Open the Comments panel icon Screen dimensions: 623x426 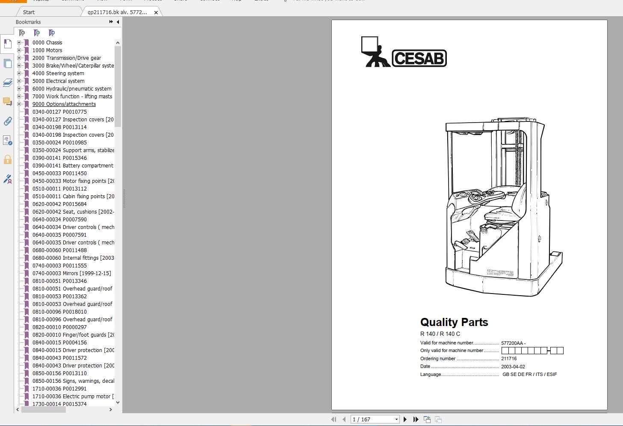coord(7,102)
